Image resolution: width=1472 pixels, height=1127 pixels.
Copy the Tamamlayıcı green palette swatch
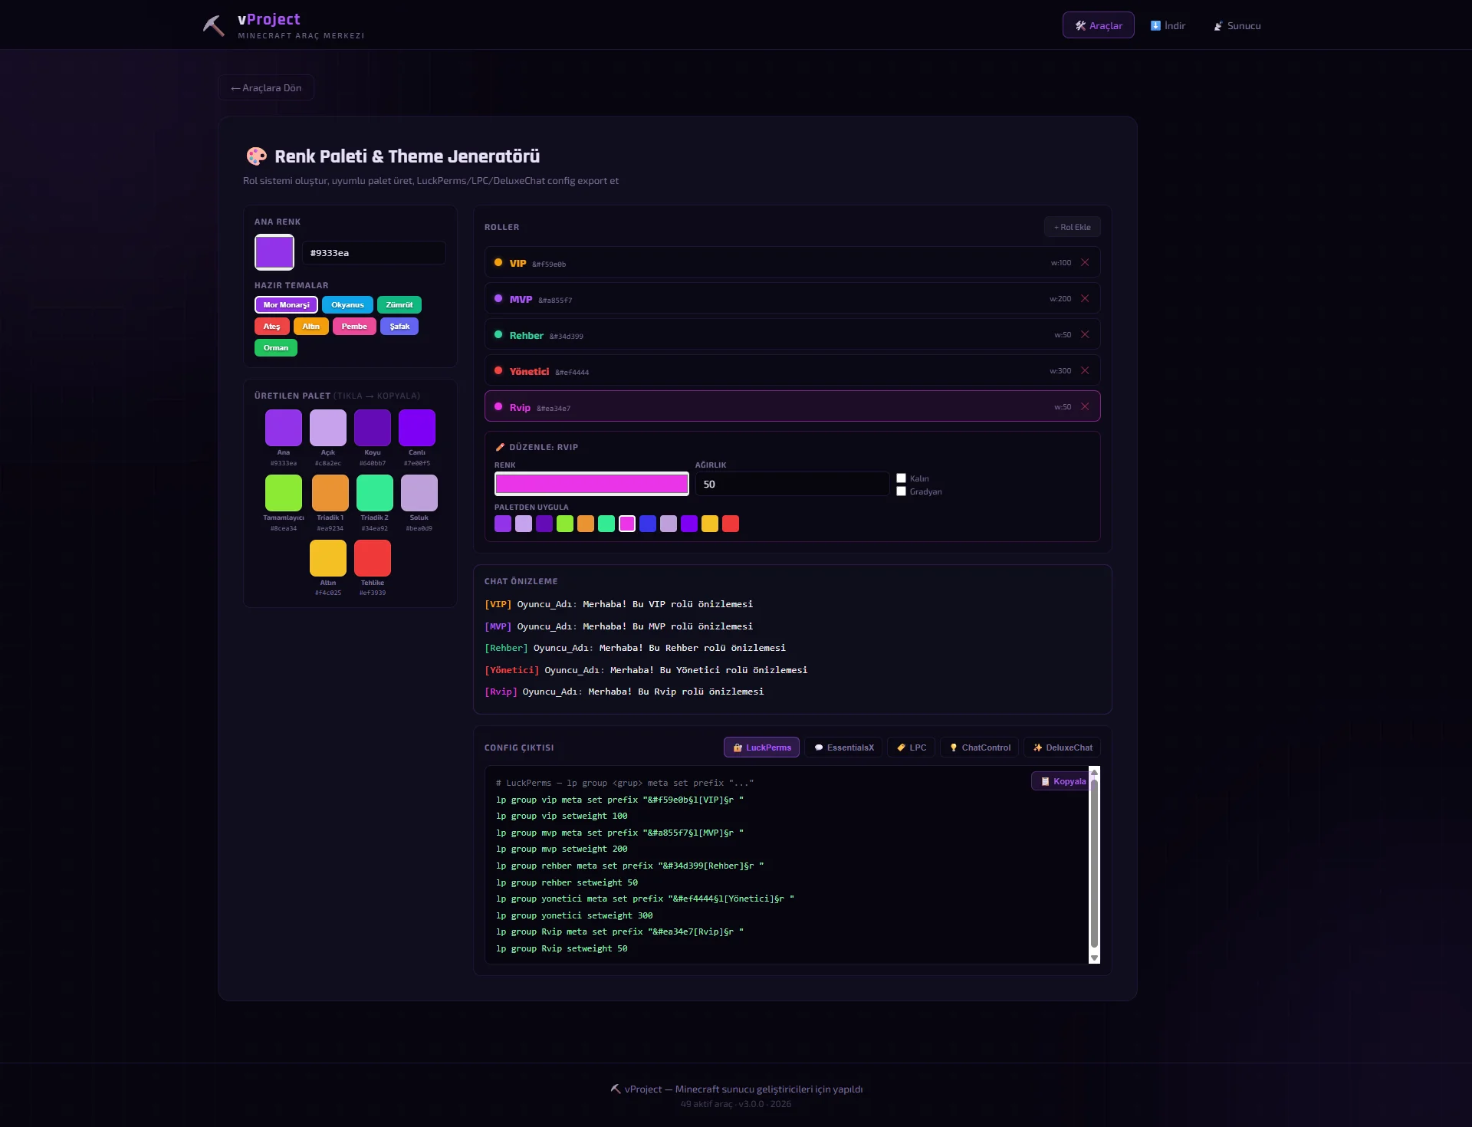click(x=284, y=493)
